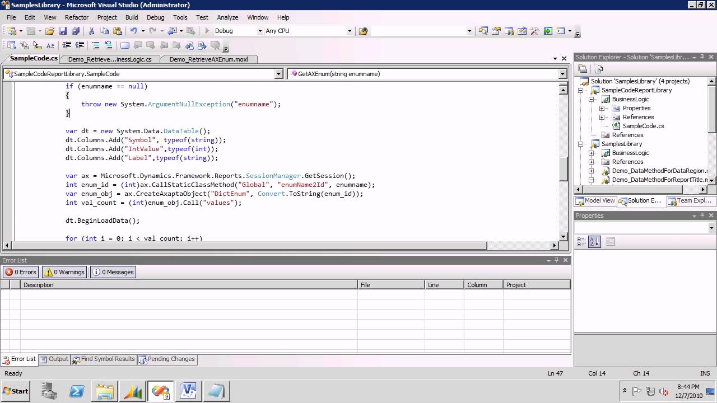Switch to Demo_RetrieveAXEnum.moxl tab
Image resolution: width=717 pixels, height=403 pixels.
(208, 59)
